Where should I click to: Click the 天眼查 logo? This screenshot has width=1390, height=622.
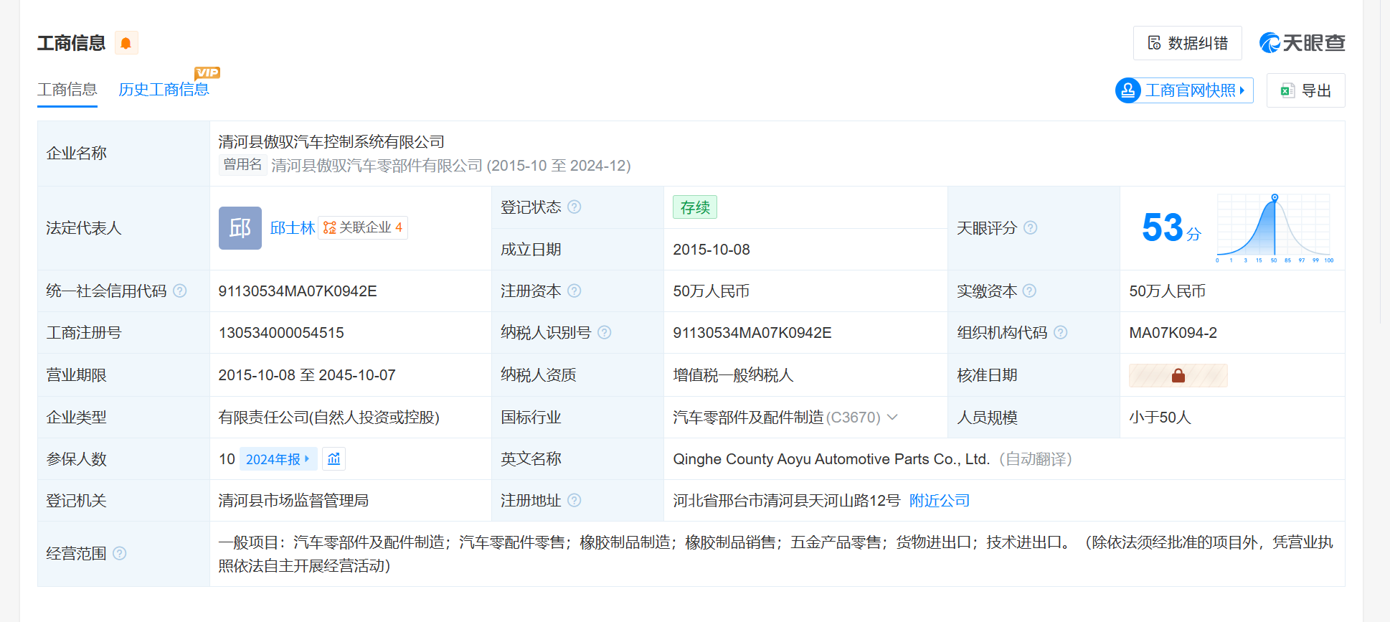[1302, 43]
